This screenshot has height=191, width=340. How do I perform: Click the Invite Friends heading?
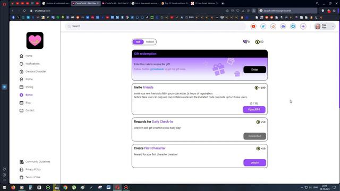143,88
